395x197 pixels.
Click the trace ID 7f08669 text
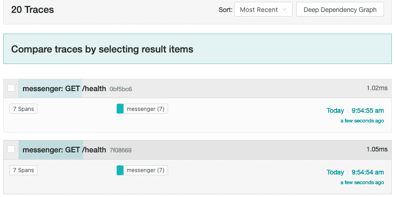(x=121, y=150)
